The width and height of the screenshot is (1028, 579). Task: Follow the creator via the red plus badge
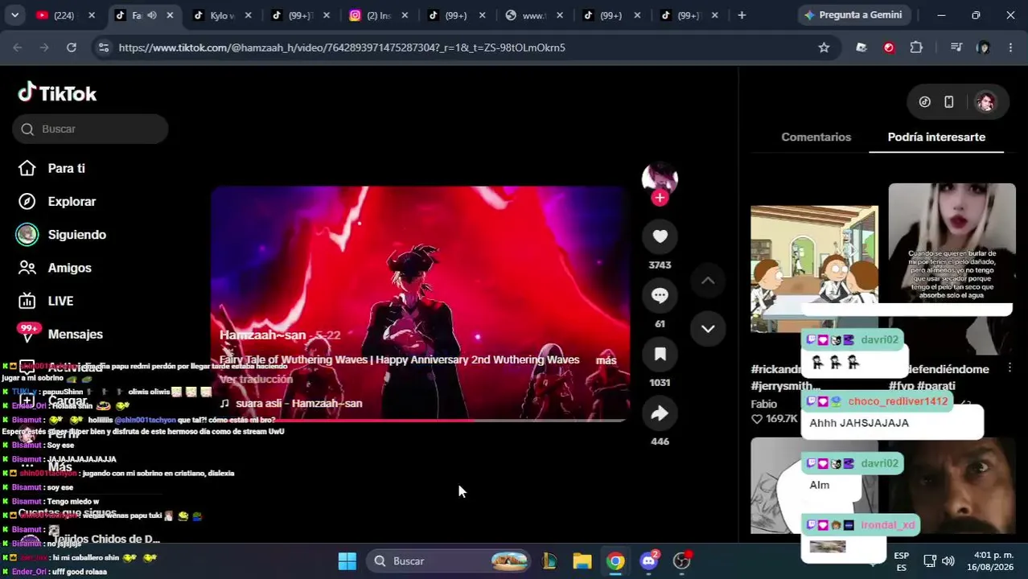point(660,198)
